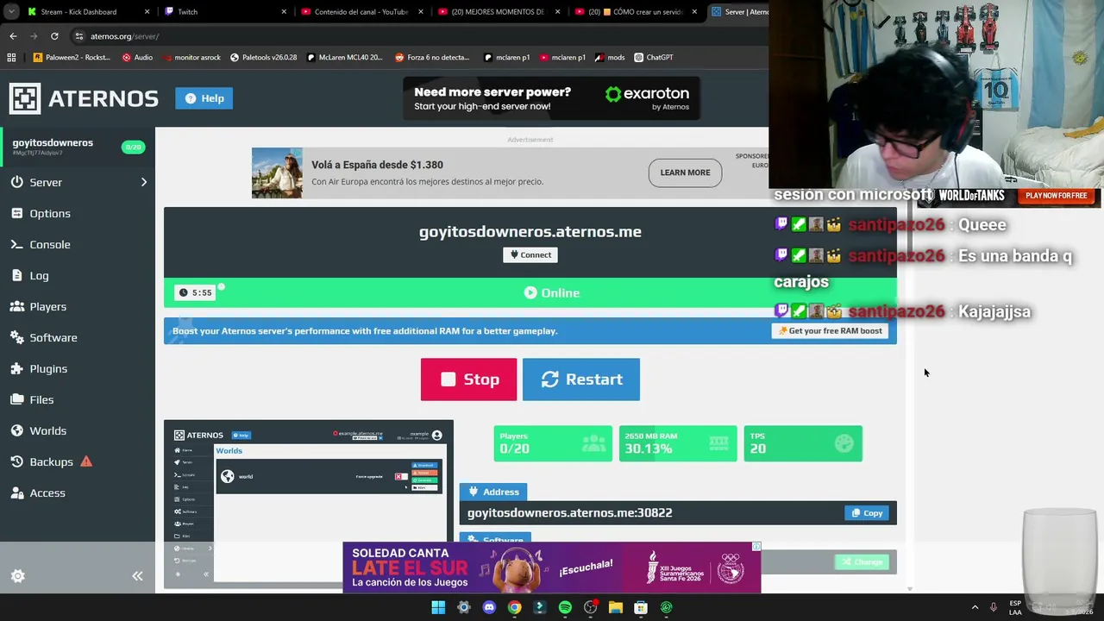Click the Online status bar
This screenshot has width=1104, height=621.
coord(530,292)
